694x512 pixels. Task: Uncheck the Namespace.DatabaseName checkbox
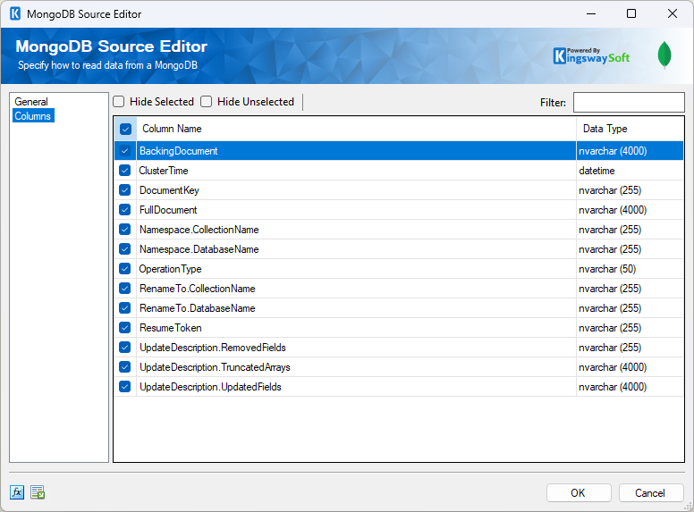125,249
